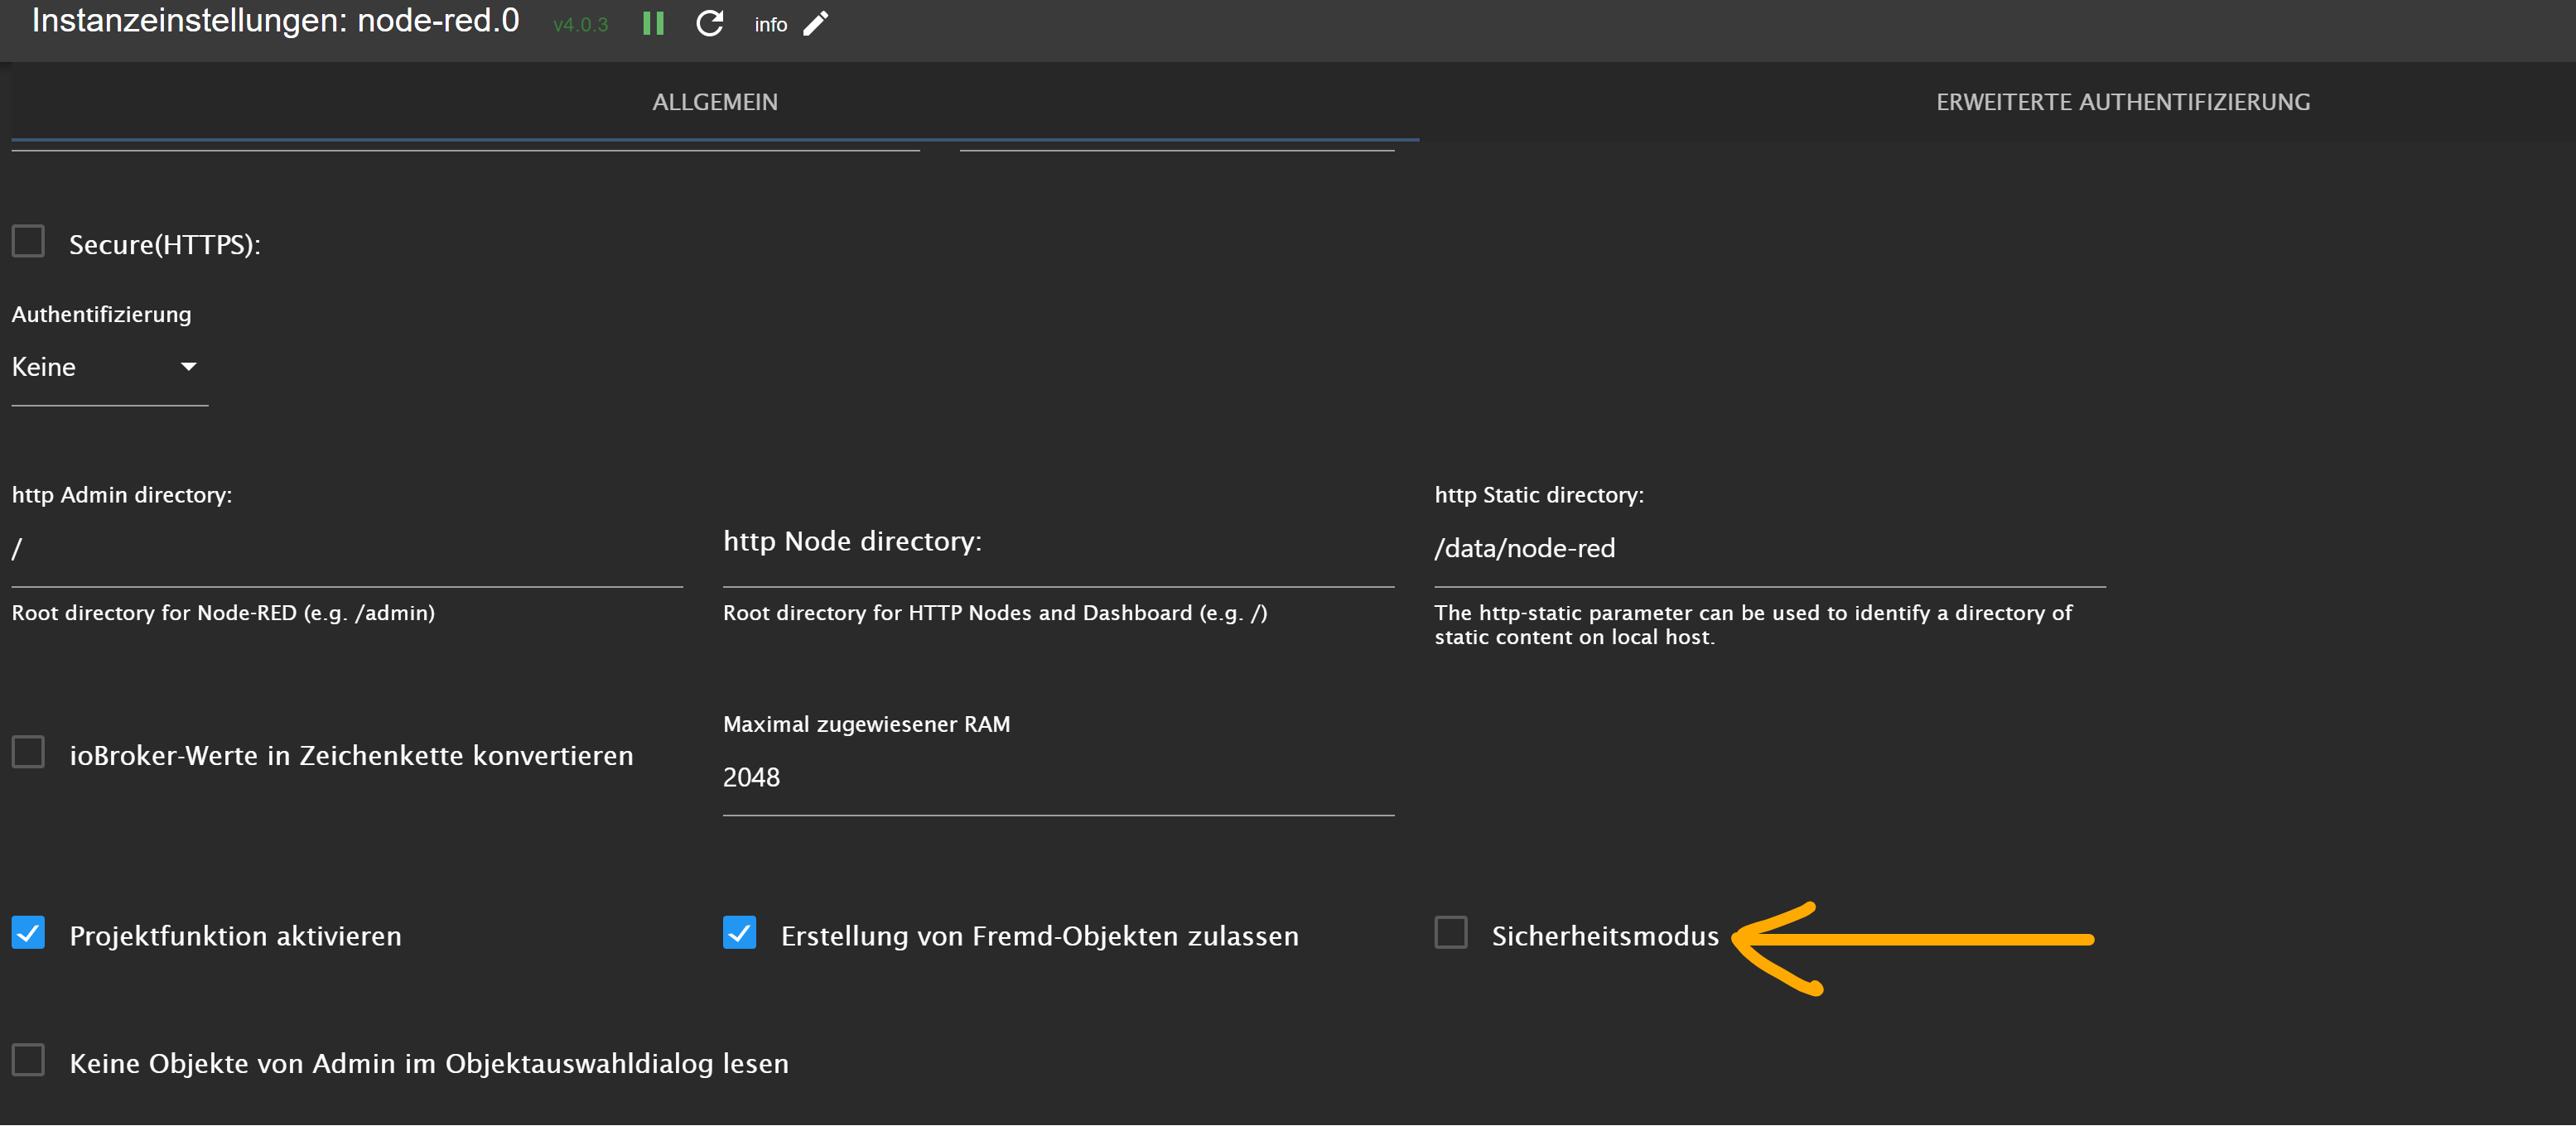Click the Maximal zugewiesener RAM field

tap(1058, 778)
